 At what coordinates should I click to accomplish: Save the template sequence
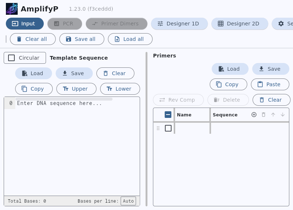click(74, 73)
